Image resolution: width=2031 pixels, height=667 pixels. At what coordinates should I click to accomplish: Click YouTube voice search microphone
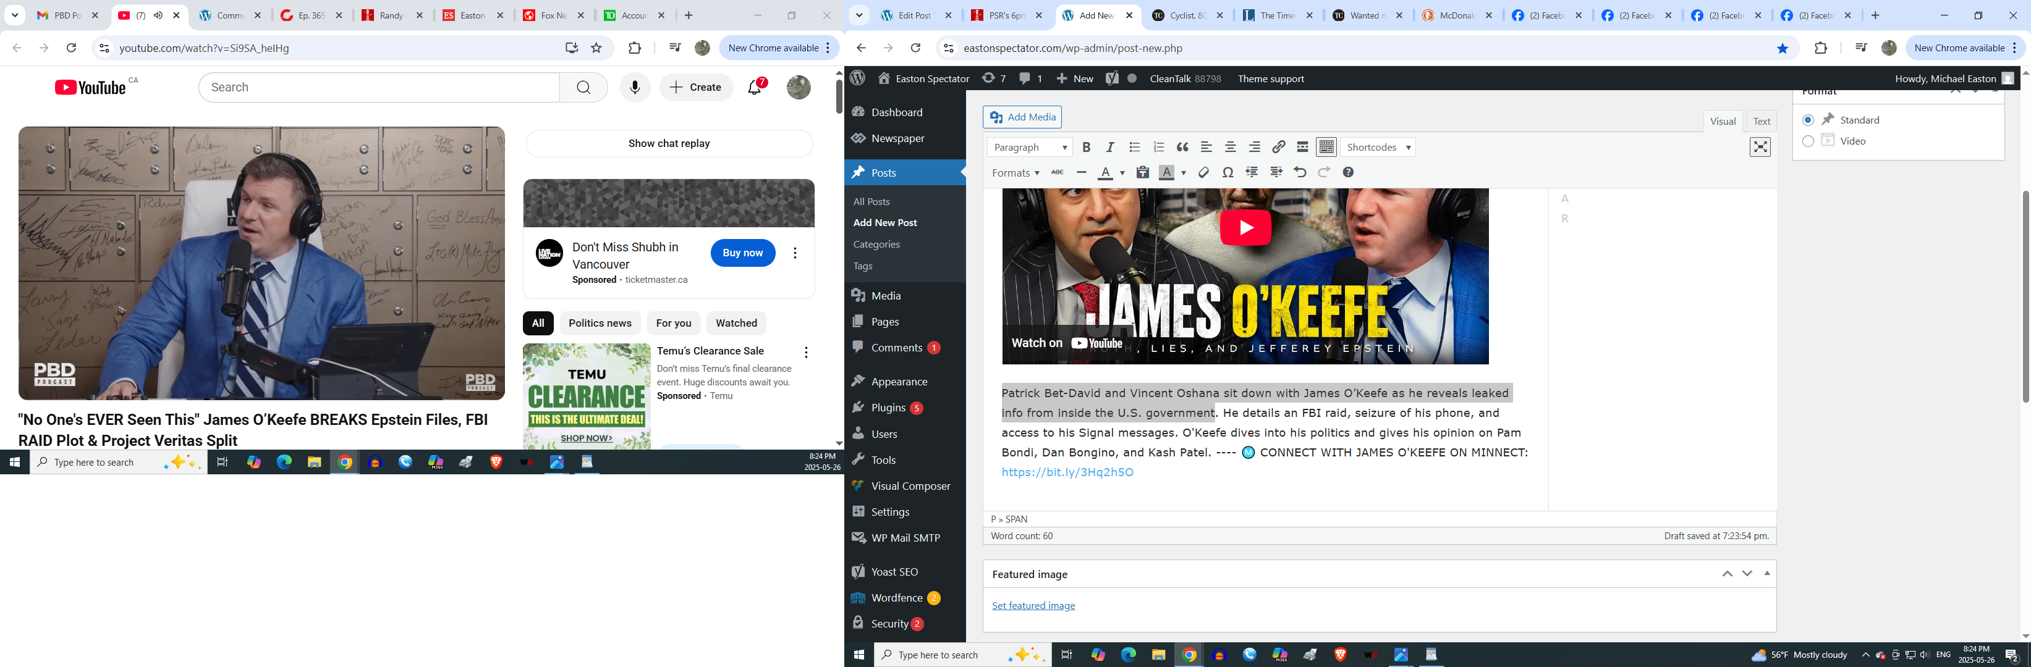[635, 88]
